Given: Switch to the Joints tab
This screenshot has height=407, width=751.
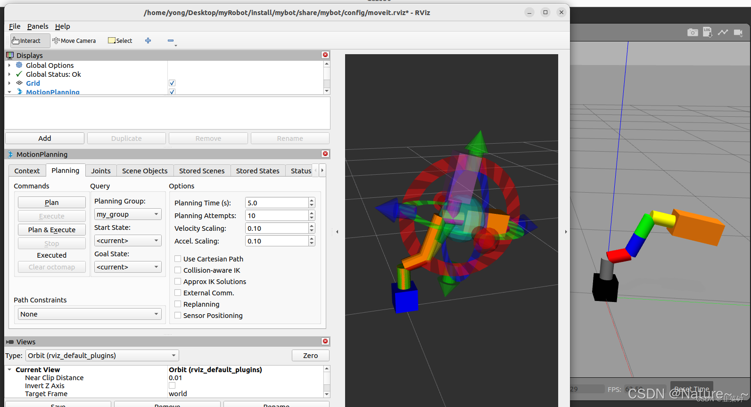Looking at the screenshot, I should [x=101, y=171].
